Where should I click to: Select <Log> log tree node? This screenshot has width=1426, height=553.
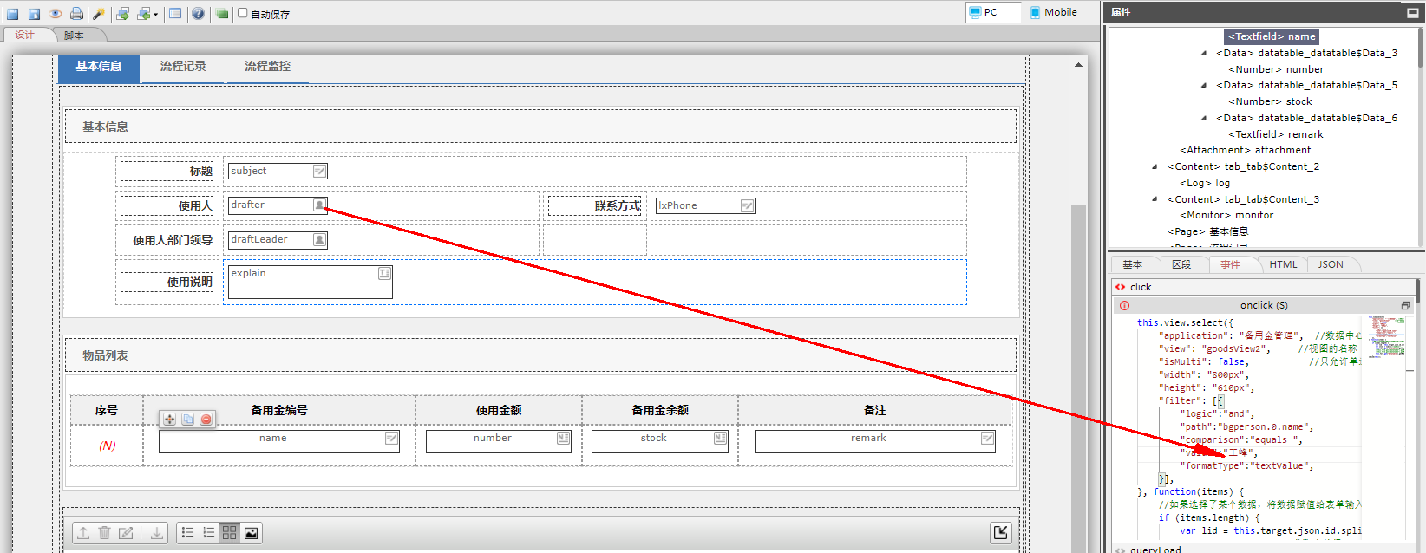(1205, 183)
